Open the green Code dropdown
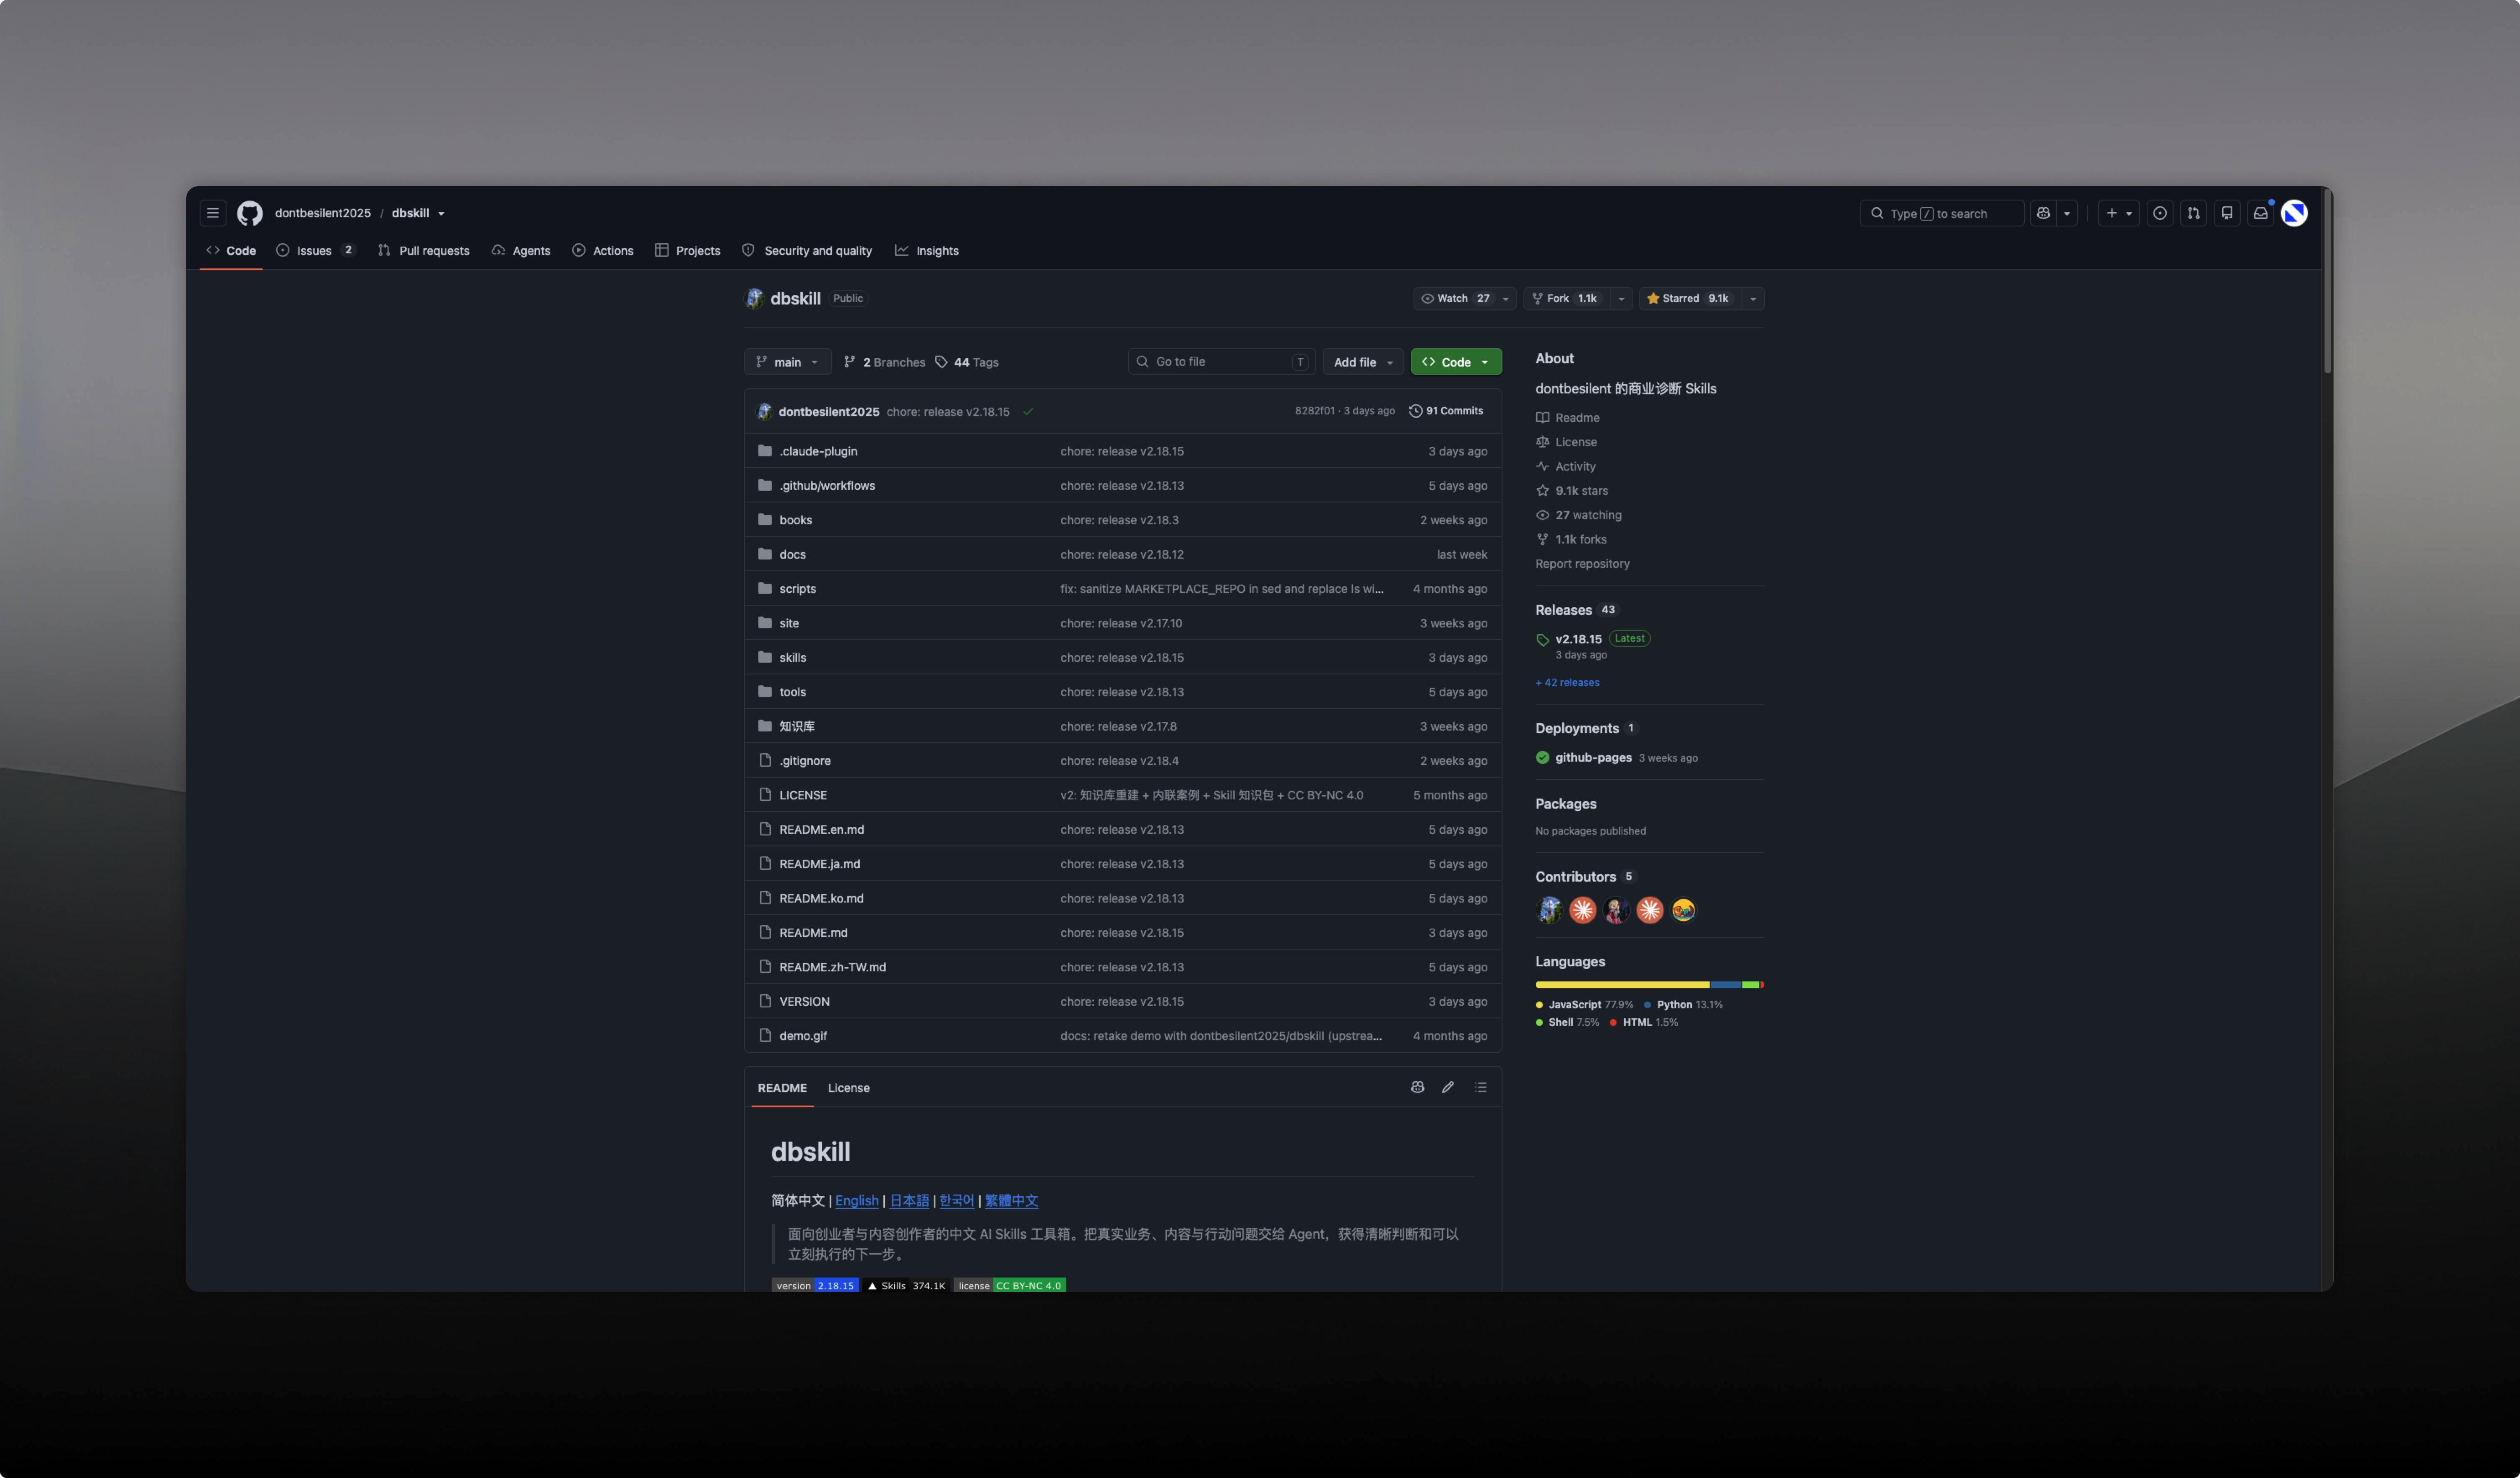 pyautogui.click(x=1456, y=362)
